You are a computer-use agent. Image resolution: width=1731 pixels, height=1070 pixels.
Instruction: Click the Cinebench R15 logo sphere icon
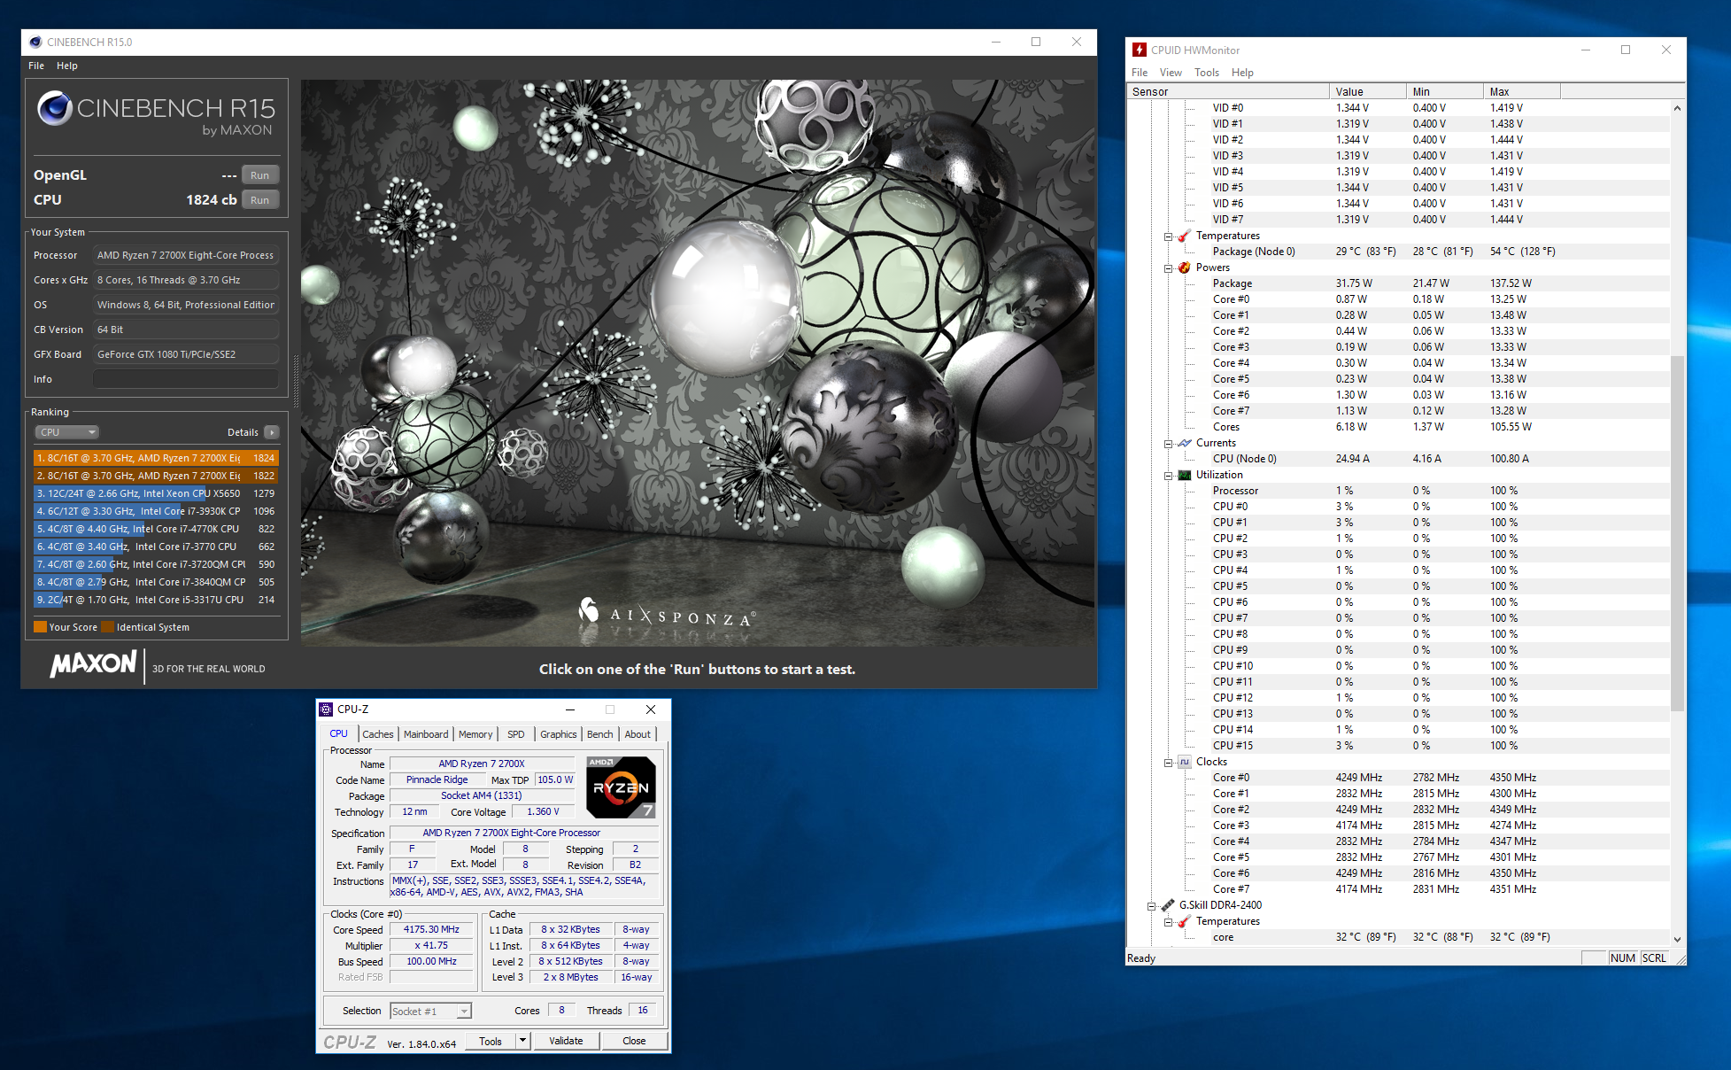click(x=55, y=108)
